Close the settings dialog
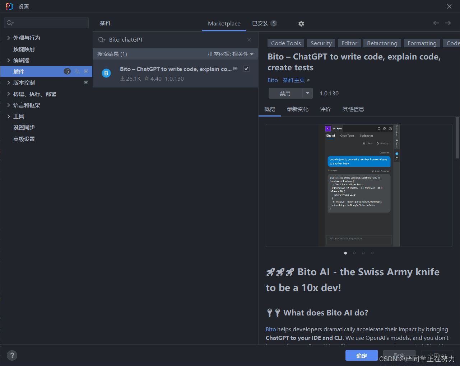This screenshot has width=460, height=366. click(x=449, y=6)
